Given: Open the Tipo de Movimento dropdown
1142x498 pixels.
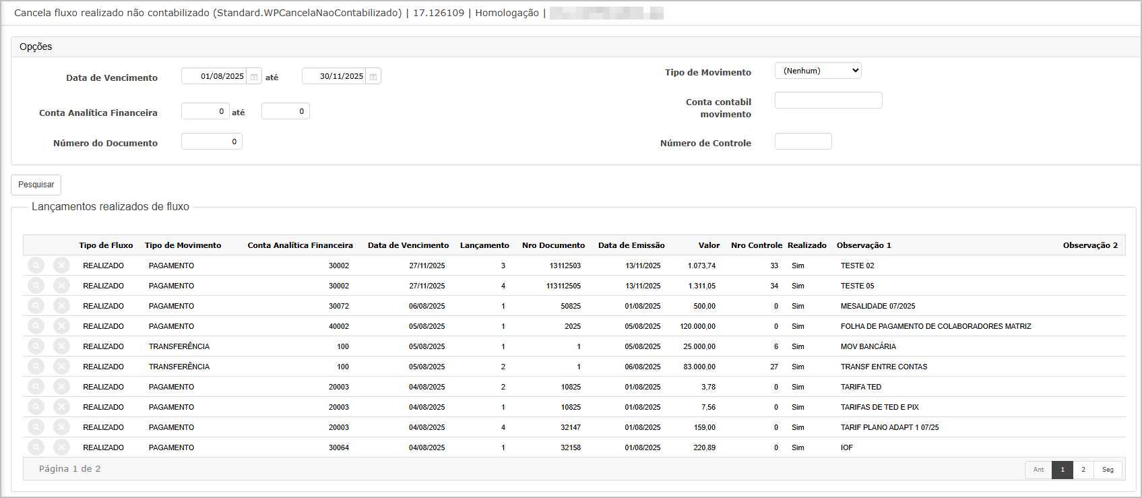Looking at the screenshot, I should coord(818,71).
